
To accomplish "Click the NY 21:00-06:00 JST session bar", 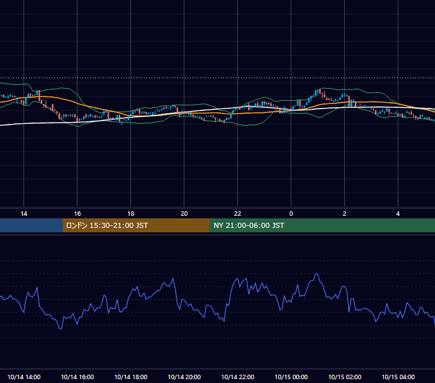I will [x=322, y=225].
